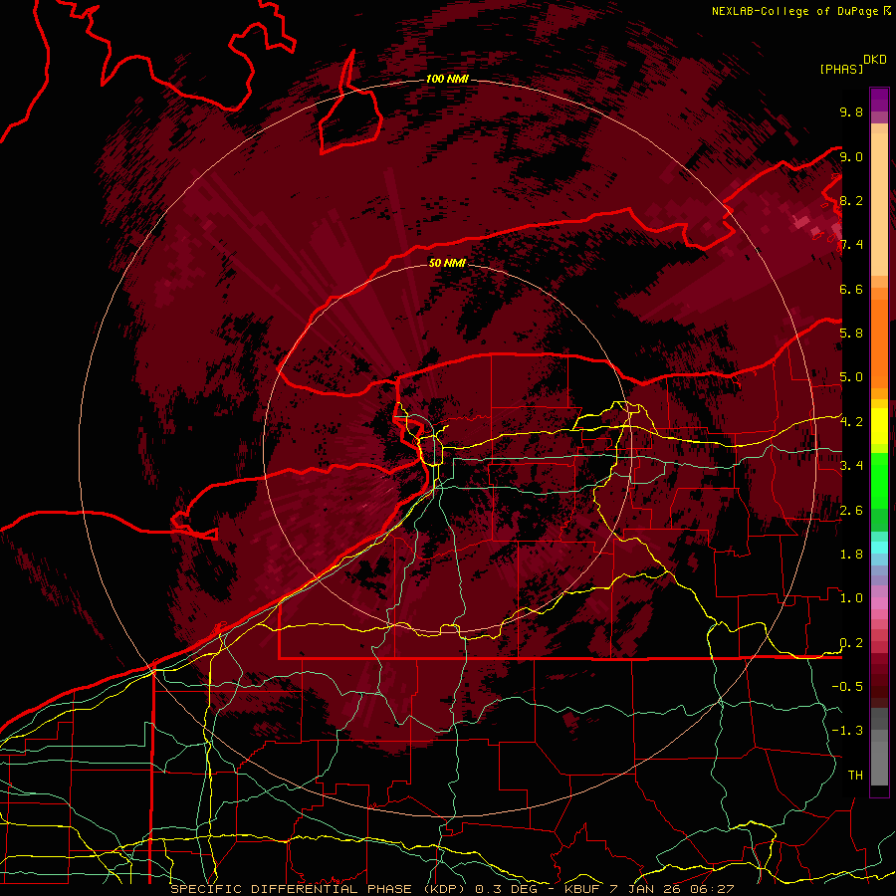Screen dimensions: 896x896
Task: Click the 3.4 scale label
Action: click(x=851, y=466)
